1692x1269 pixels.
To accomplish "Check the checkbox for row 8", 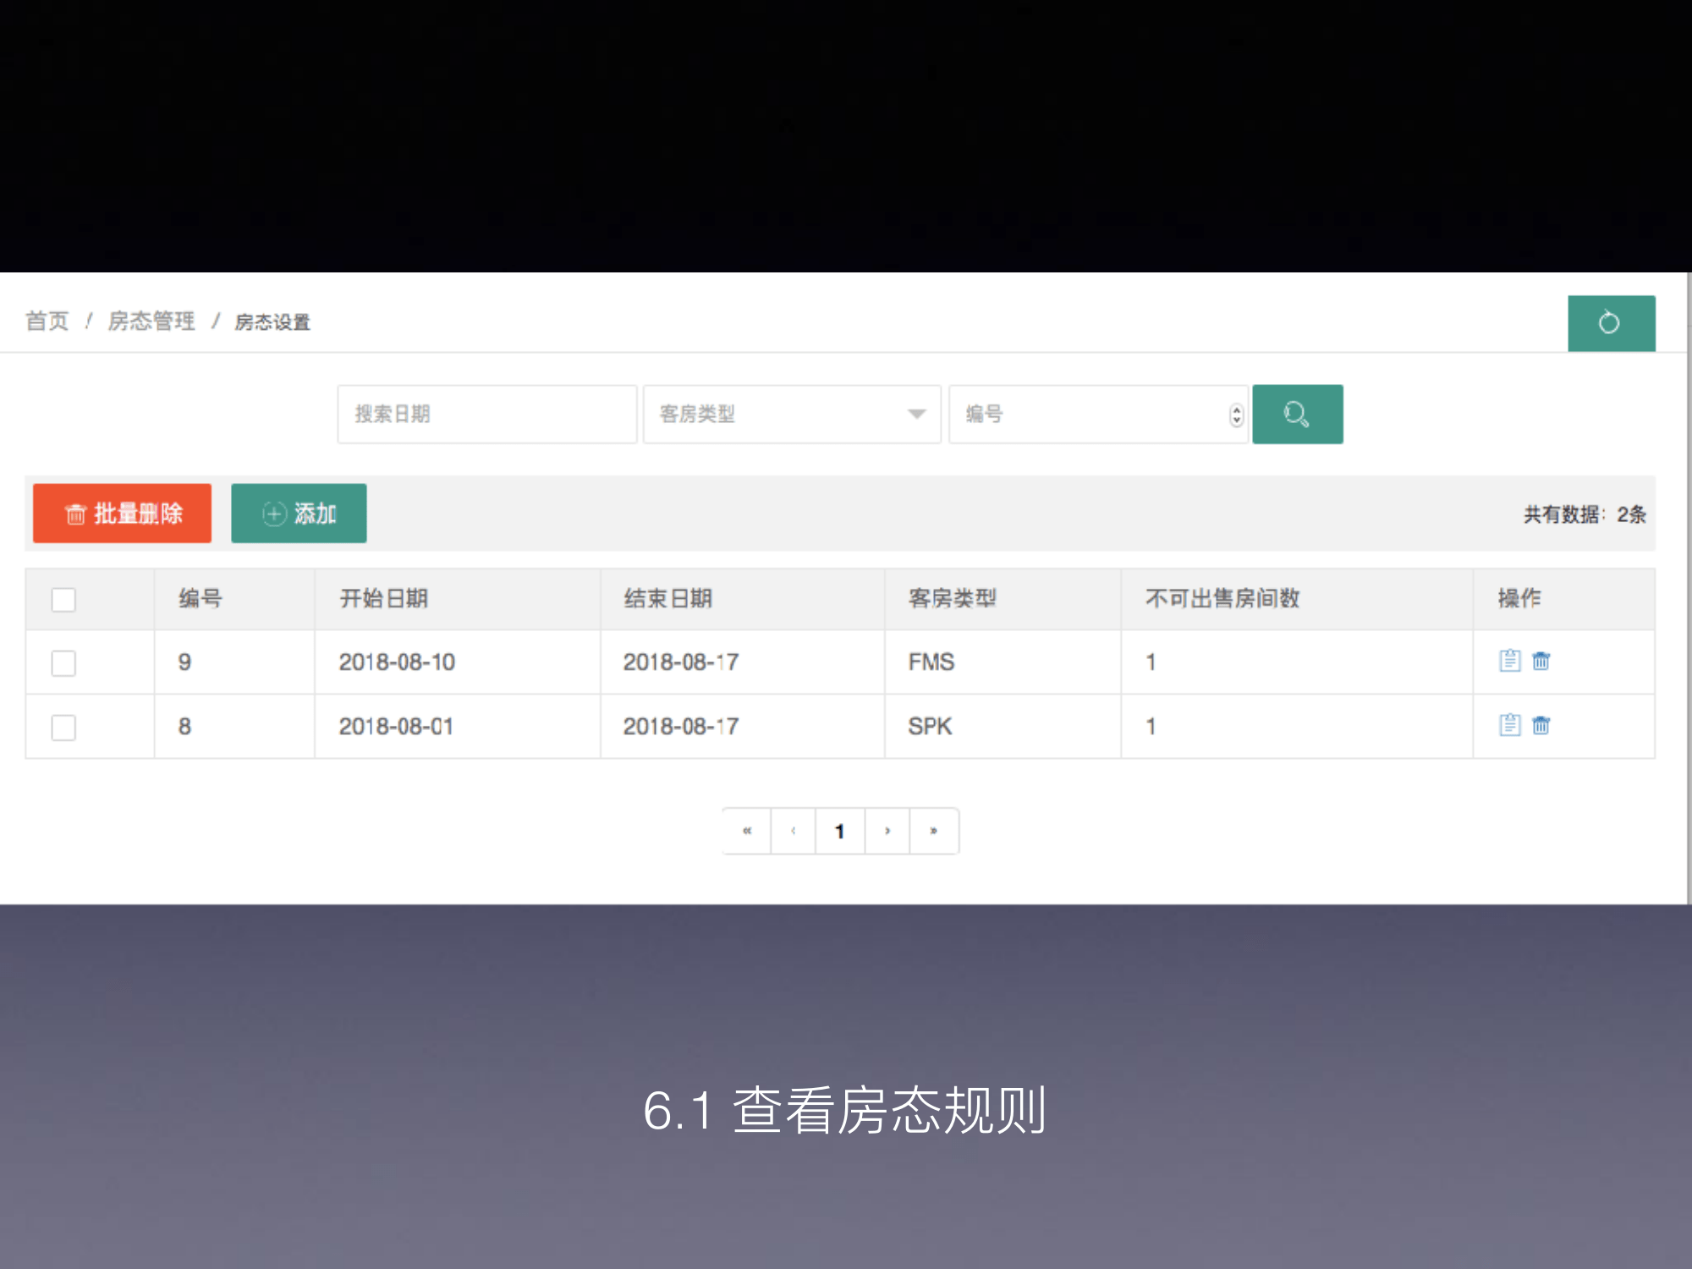I will click(63, 727).
